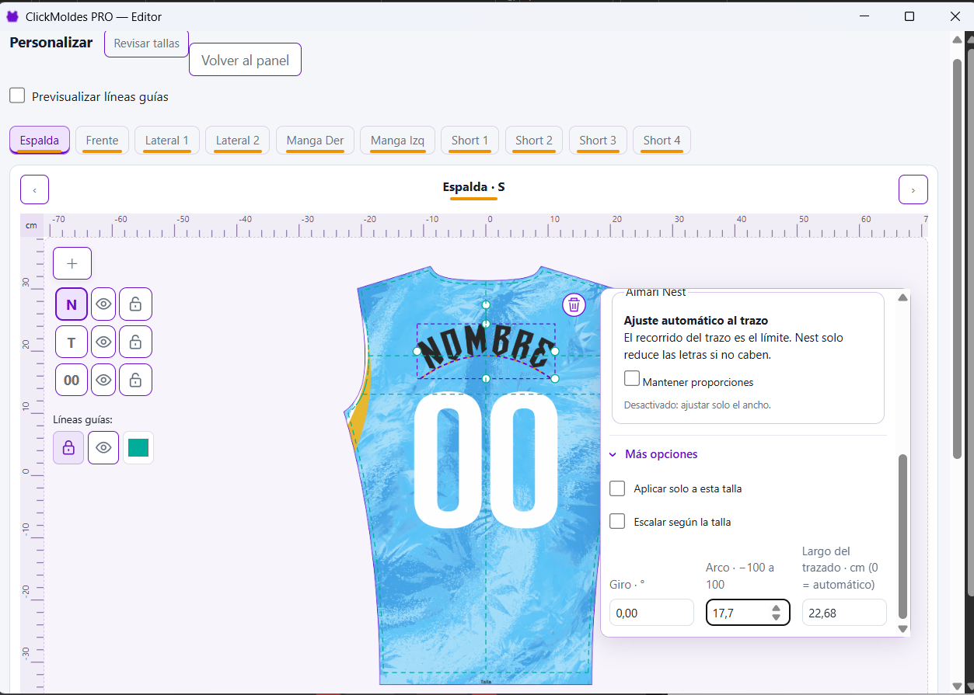Unlock the N layer with its padlock icon
974x695 pixels.
point(135,304)
